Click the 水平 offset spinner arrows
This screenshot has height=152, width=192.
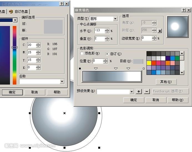(x=107, y=31)
